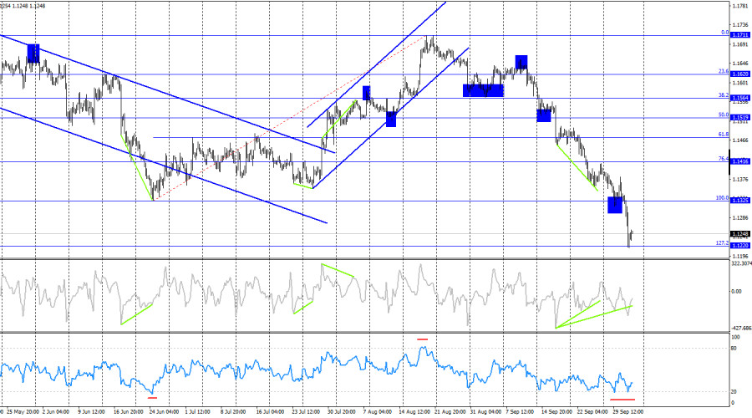
Task: Select the 1.1620 Fibonacci price tag
Action: (x=740, y=74)
